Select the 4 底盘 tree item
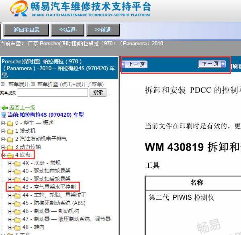Viewport: 241px width, 235px height. coord(23,155)
